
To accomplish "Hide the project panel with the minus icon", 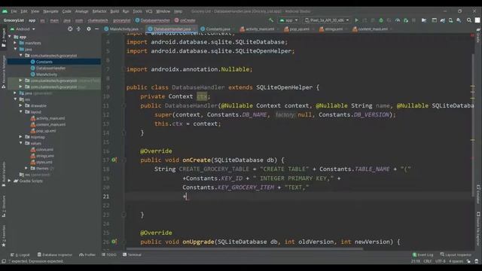I will click(96, 29).
